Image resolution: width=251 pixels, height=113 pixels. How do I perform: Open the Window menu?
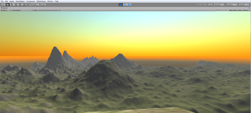50,1
